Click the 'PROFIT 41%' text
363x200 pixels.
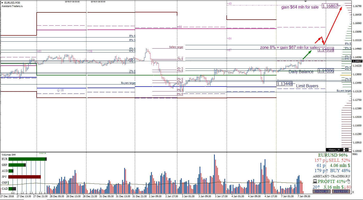332,181
